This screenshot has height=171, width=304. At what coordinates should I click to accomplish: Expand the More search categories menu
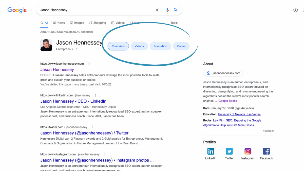tap(135, 23)
